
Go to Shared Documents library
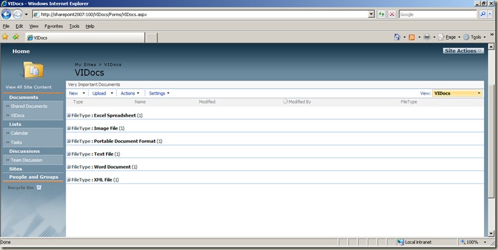(29, 107)
